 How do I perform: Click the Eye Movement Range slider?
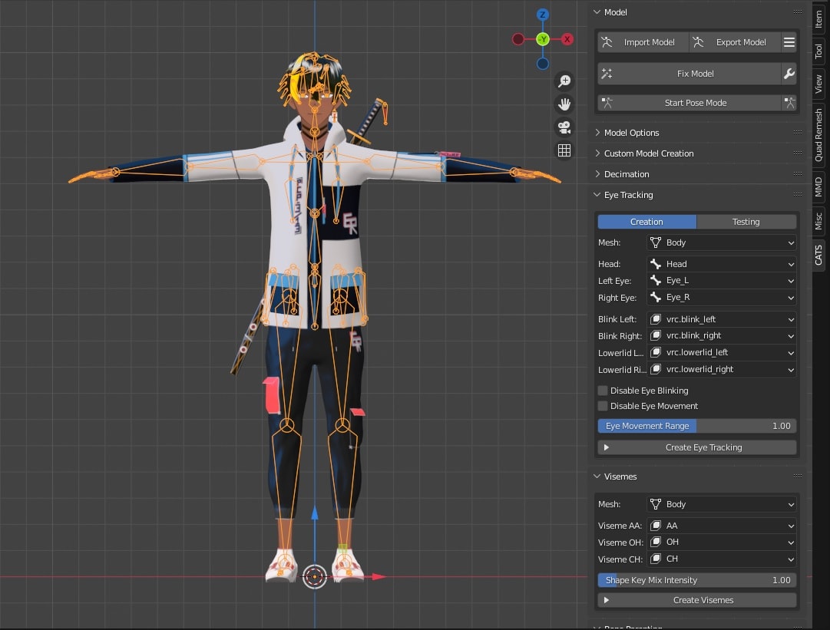[696, 426]
